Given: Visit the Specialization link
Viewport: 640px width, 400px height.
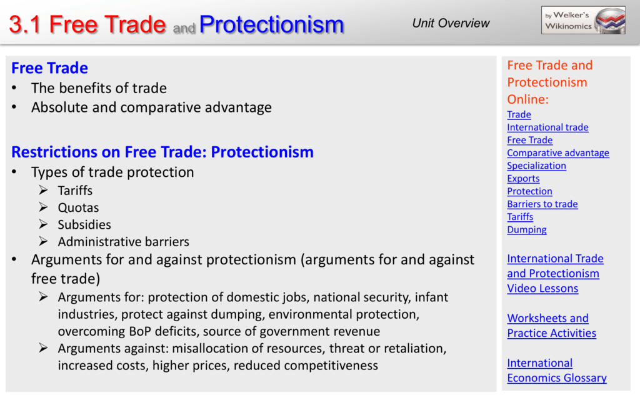Looking at the screenshot, I should [x=536, y=166].
